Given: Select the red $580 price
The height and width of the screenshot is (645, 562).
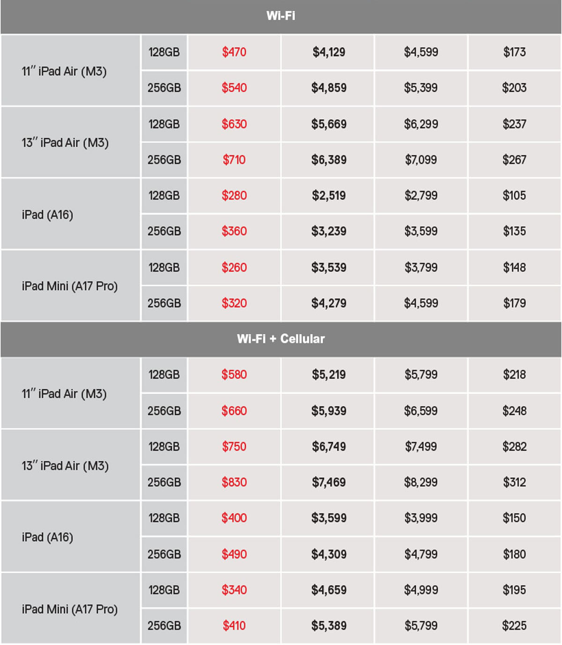Looking at the screenshot, I should pyautogui.click(x=234, y=375).
